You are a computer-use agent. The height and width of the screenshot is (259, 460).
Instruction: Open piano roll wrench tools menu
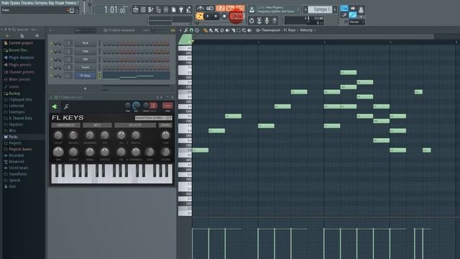pyautogui.click(x=186, y=30)
